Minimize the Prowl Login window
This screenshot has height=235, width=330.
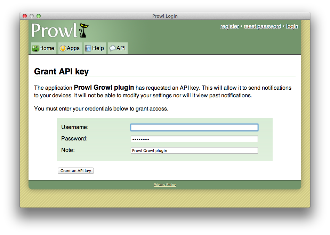(32, 16)
